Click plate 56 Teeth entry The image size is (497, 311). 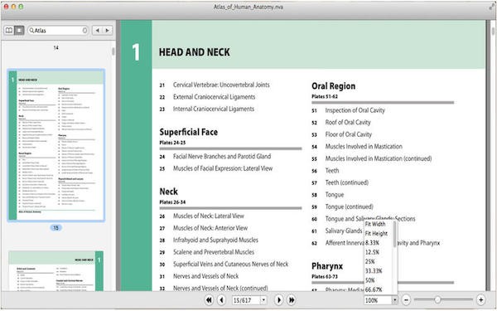[x=332, y=170]
